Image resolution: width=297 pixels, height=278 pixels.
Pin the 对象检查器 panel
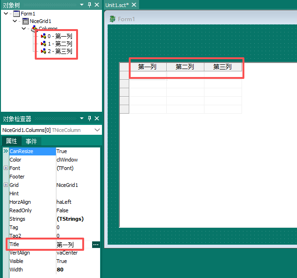pyautogui.click(x=90, y=118)
